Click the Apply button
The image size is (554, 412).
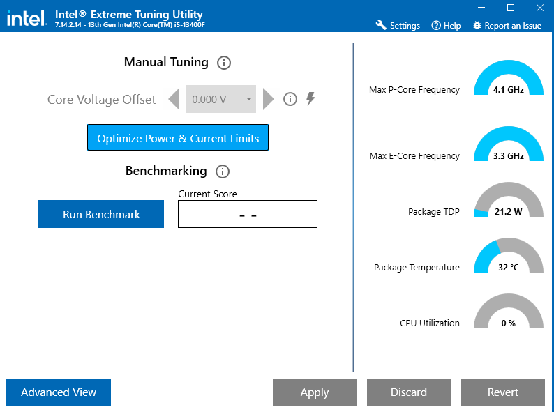pos(315,392)
